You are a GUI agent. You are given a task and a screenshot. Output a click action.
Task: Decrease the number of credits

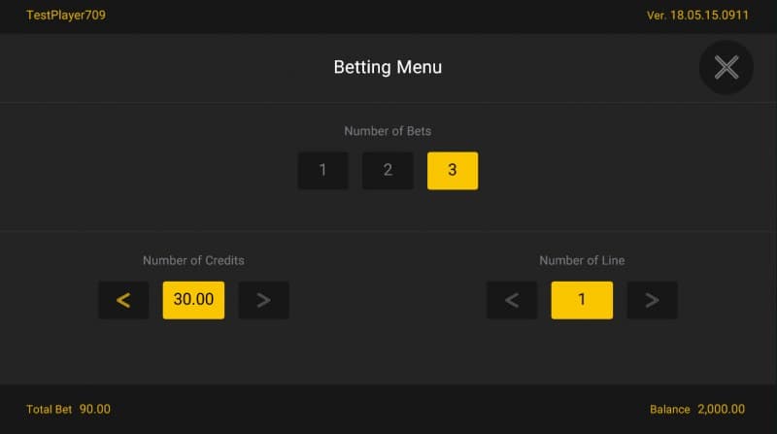[123, 300]
